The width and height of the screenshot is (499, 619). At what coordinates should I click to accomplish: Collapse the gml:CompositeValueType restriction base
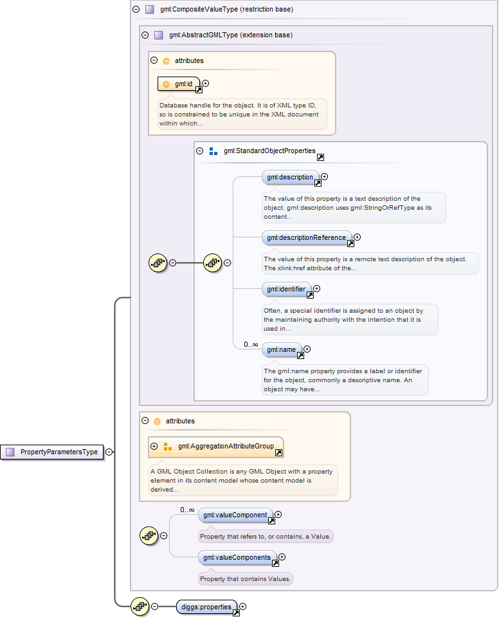136,10
